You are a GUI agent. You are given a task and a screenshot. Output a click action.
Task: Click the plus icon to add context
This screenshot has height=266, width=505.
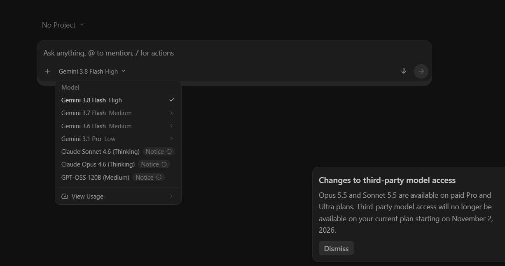point(47,71)
